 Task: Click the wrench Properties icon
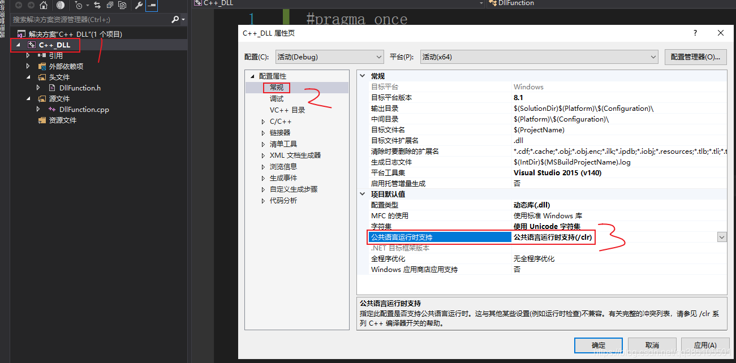pos(139,5)
